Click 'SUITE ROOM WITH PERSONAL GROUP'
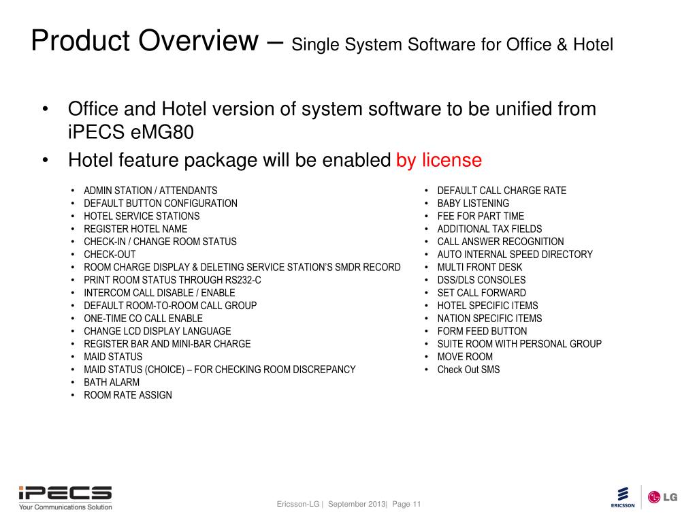The width and height of the screenshot is (697, 523). tap(519, 344)
